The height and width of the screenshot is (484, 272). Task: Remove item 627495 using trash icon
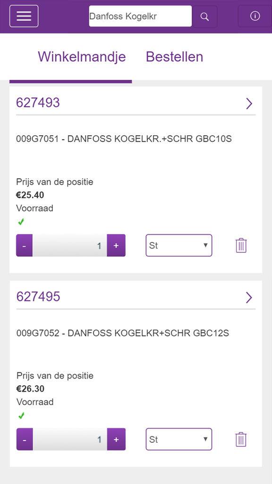point(241,439)
